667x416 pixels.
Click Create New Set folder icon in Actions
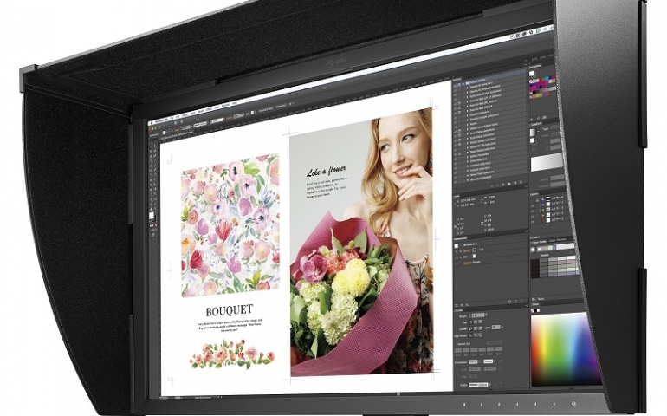click(508, 184)
